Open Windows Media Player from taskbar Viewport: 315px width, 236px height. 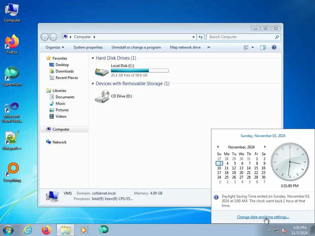(84, 230)
